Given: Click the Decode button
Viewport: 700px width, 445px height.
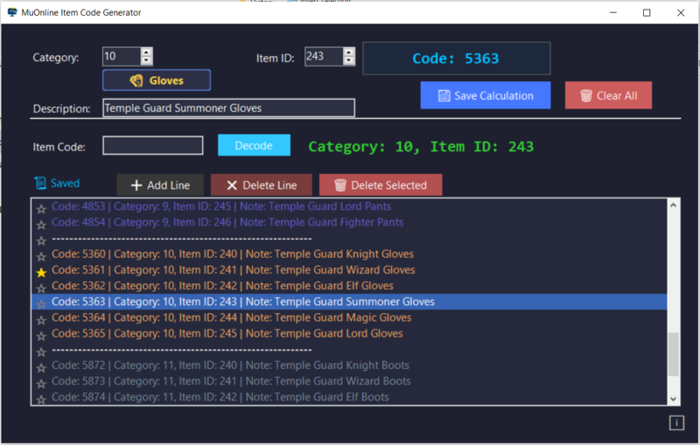Looking at the screenshot, I should [x=254, y=145].
